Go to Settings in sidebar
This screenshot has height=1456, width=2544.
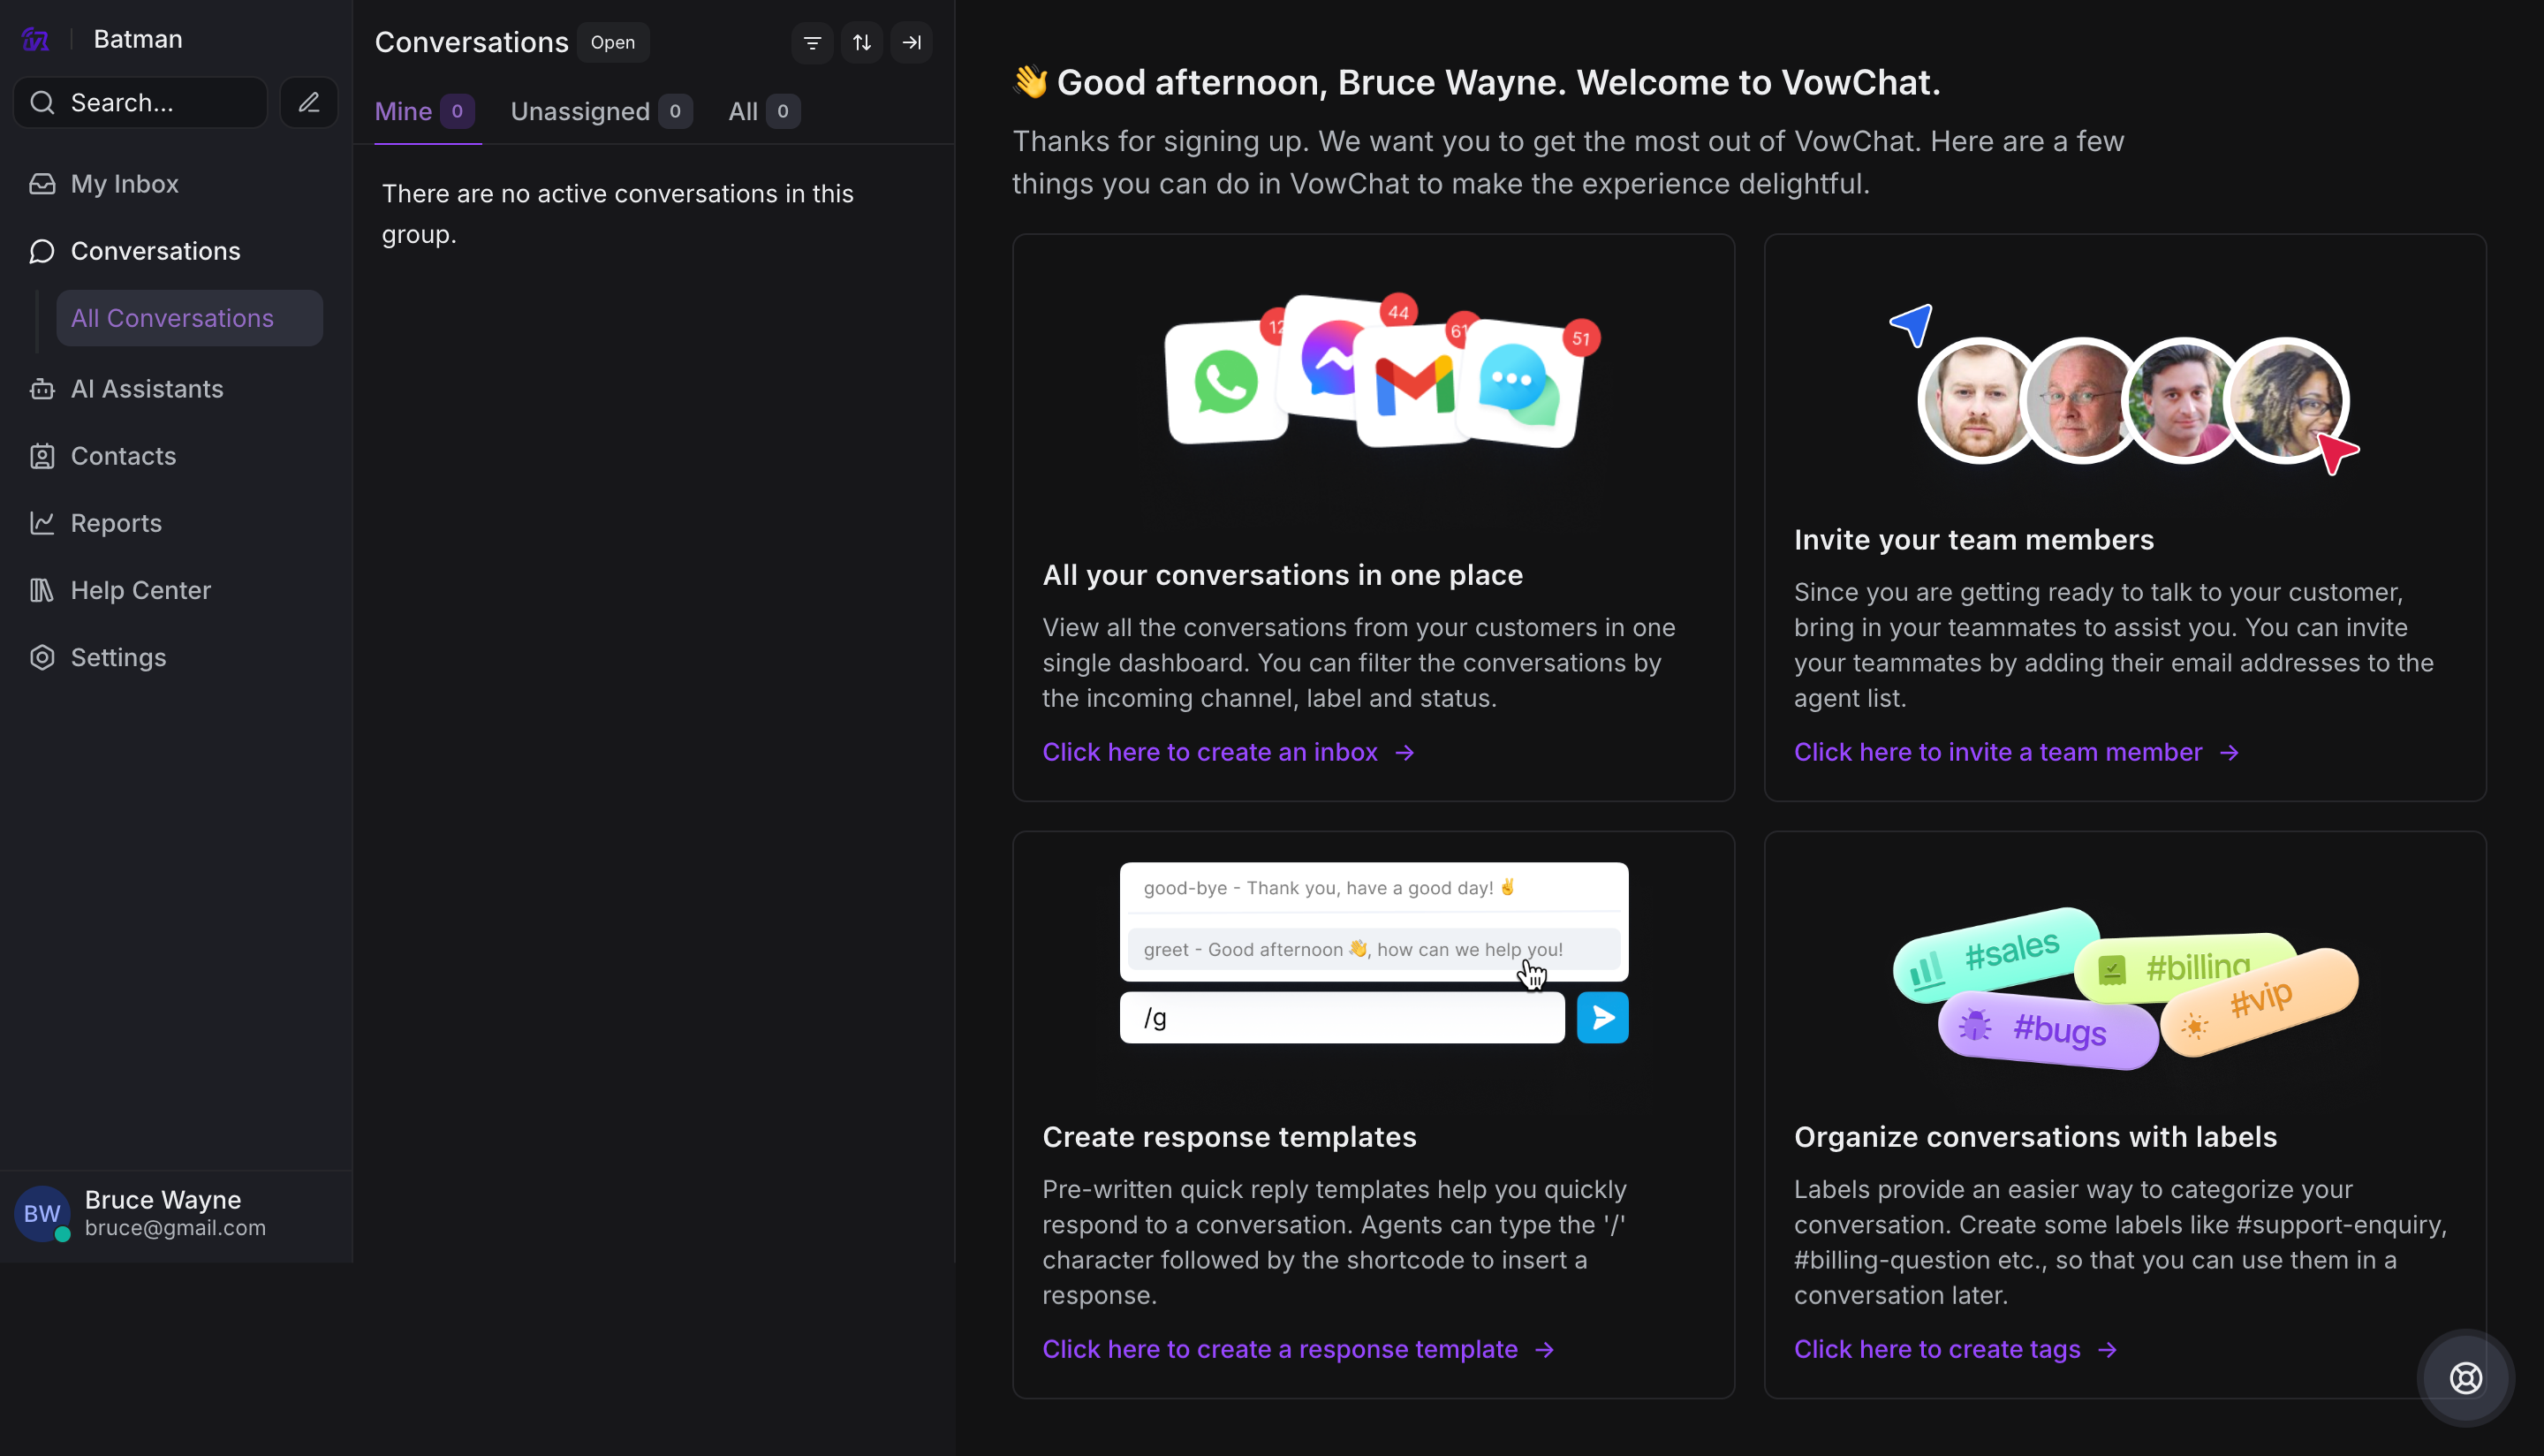(x=118, y=657)
